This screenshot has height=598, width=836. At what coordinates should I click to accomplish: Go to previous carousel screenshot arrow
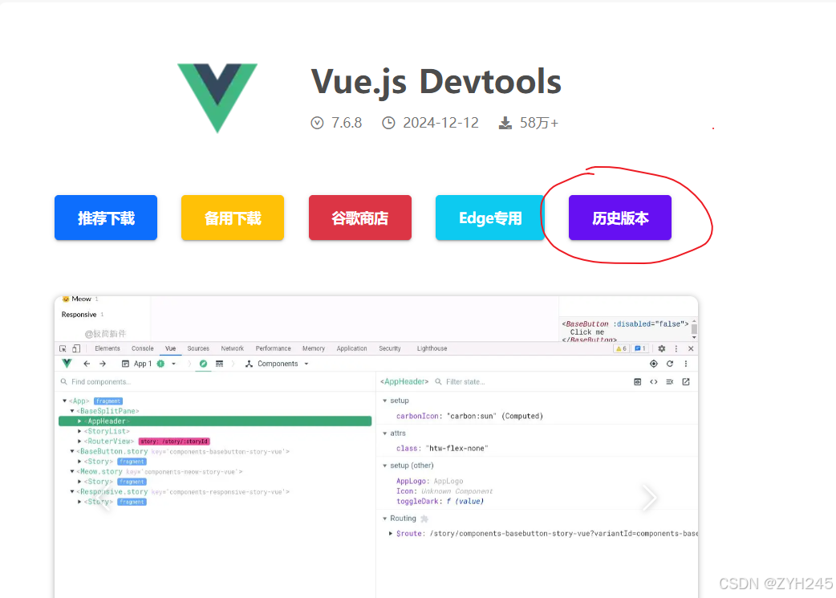[104, 498]
